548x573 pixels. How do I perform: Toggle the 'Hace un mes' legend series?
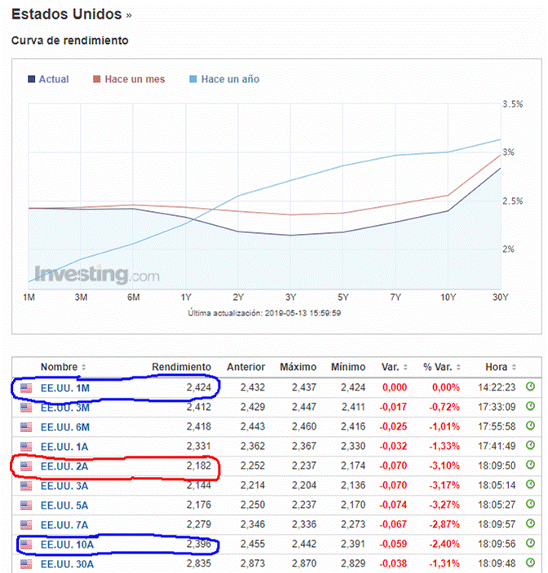coord(129,79)
